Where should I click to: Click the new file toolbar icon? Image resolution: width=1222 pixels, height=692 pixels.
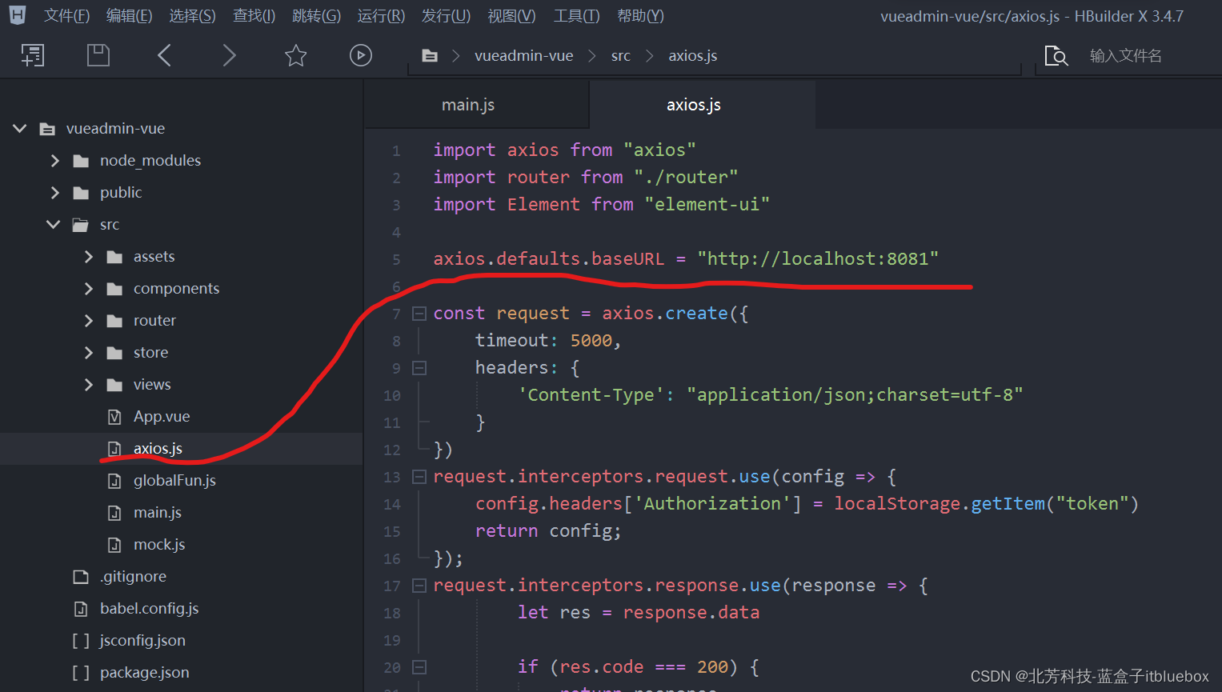33,55
